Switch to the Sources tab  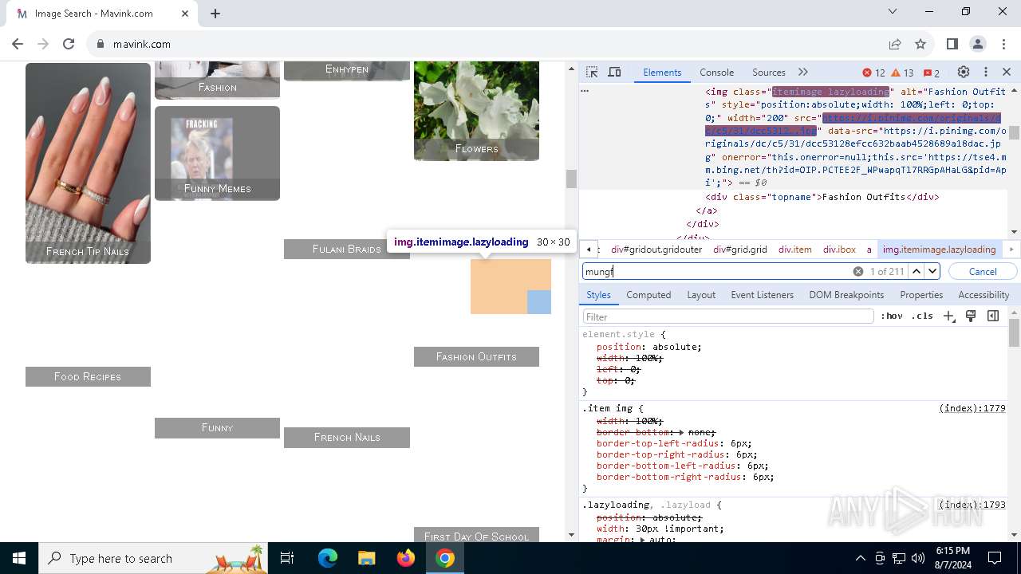coord(768,72)
